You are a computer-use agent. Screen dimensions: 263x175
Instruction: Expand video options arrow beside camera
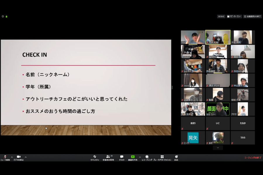26,157
